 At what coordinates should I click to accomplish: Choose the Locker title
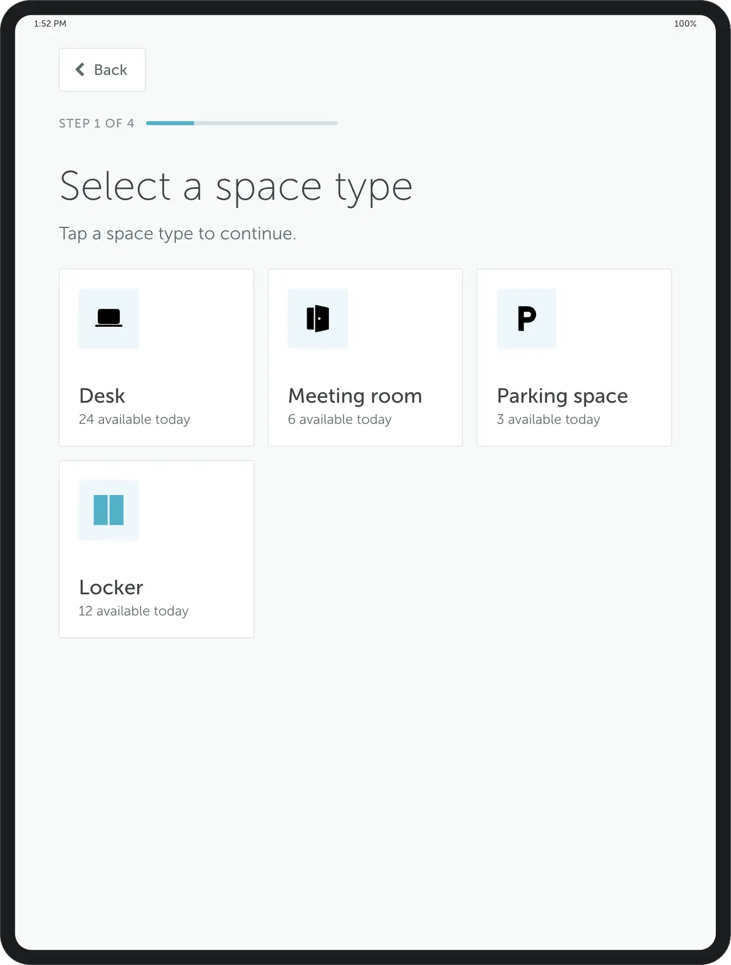pyautogui.click(x=111, y=587)
